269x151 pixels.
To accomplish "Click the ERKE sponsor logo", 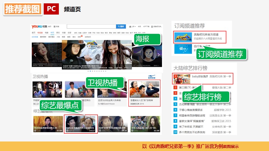I will [152, 77].
